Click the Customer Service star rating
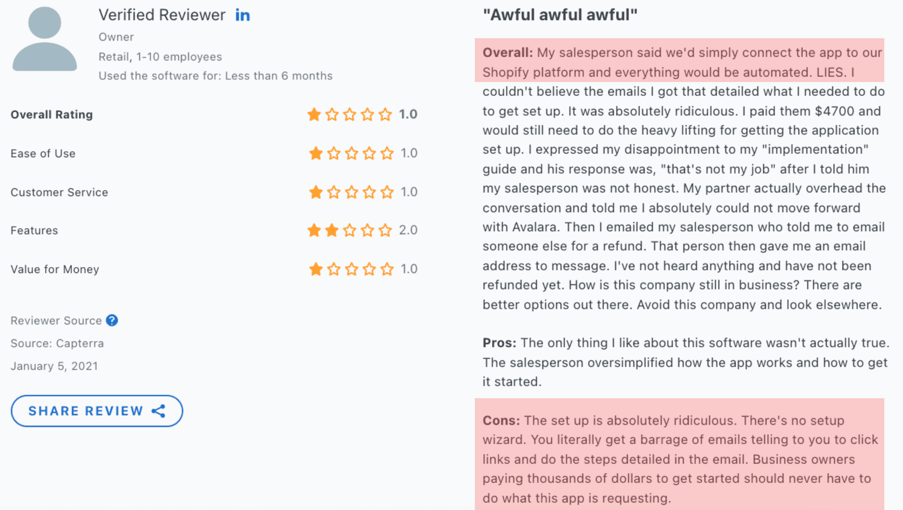The image size is (903, 510). [351, 192]
